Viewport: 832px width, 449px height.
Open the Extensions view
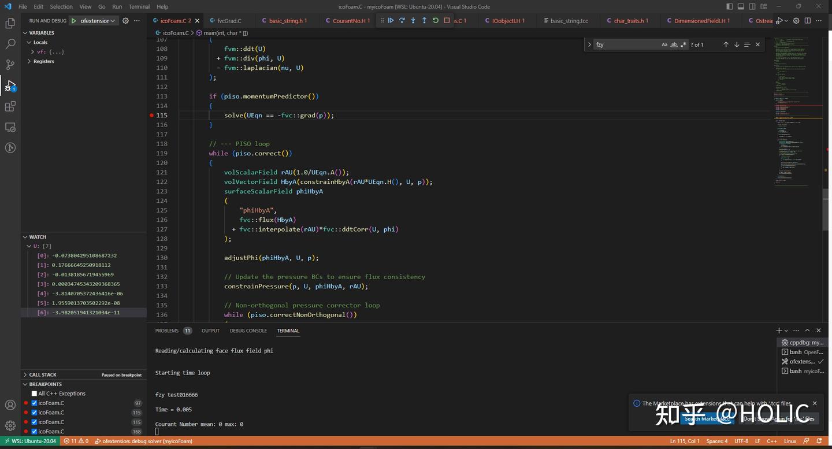[x=10, y=106]
